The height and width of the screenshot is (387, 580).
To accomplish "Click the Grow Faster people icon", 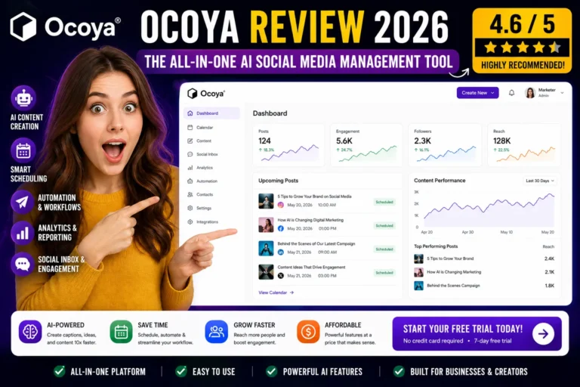I will point(217,332).
